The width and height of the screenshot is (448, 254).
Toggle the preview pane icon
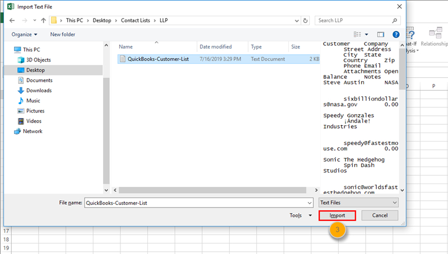(381, 35)
